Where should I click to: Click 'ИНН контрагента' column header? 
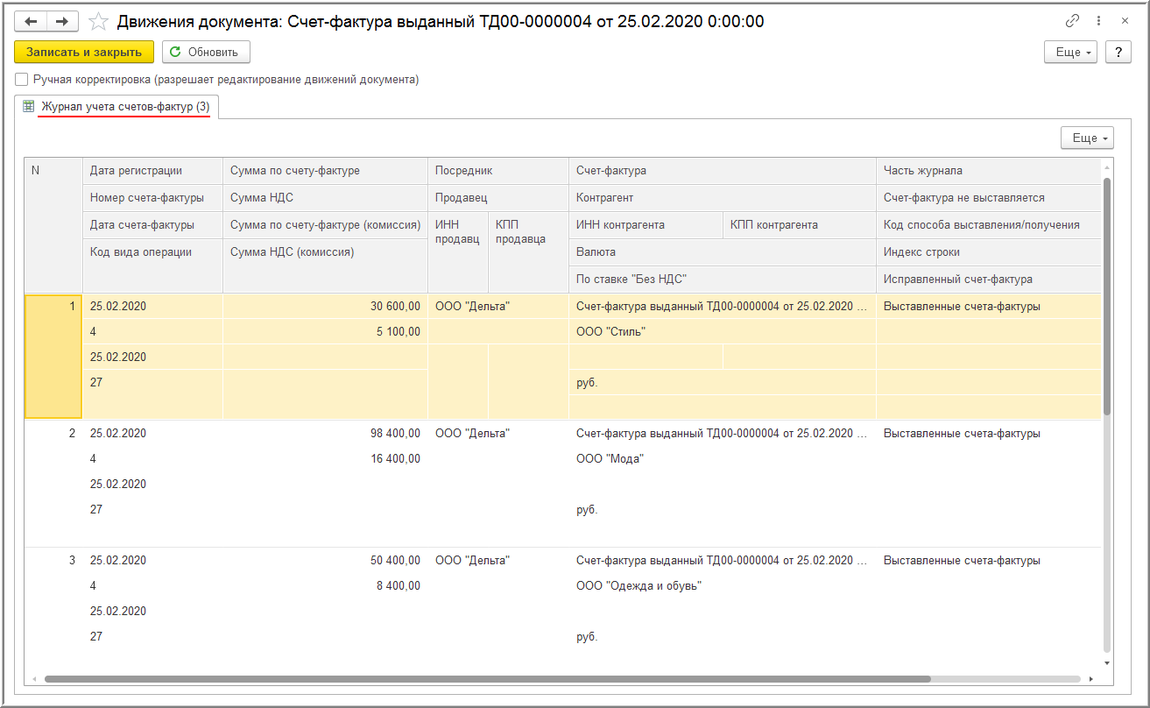(646, 225)
